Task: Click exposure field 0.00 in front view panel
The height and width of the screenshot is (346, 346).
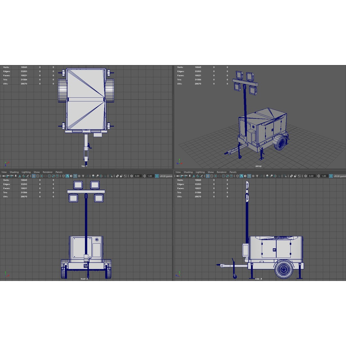Action: (x=137, y=176)
